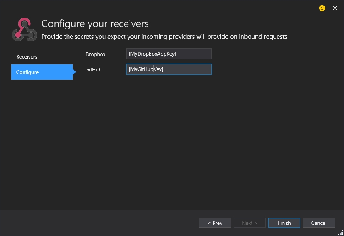Focus the GitHub secret input field
The image size is (344, 236).
pos(169,69)
